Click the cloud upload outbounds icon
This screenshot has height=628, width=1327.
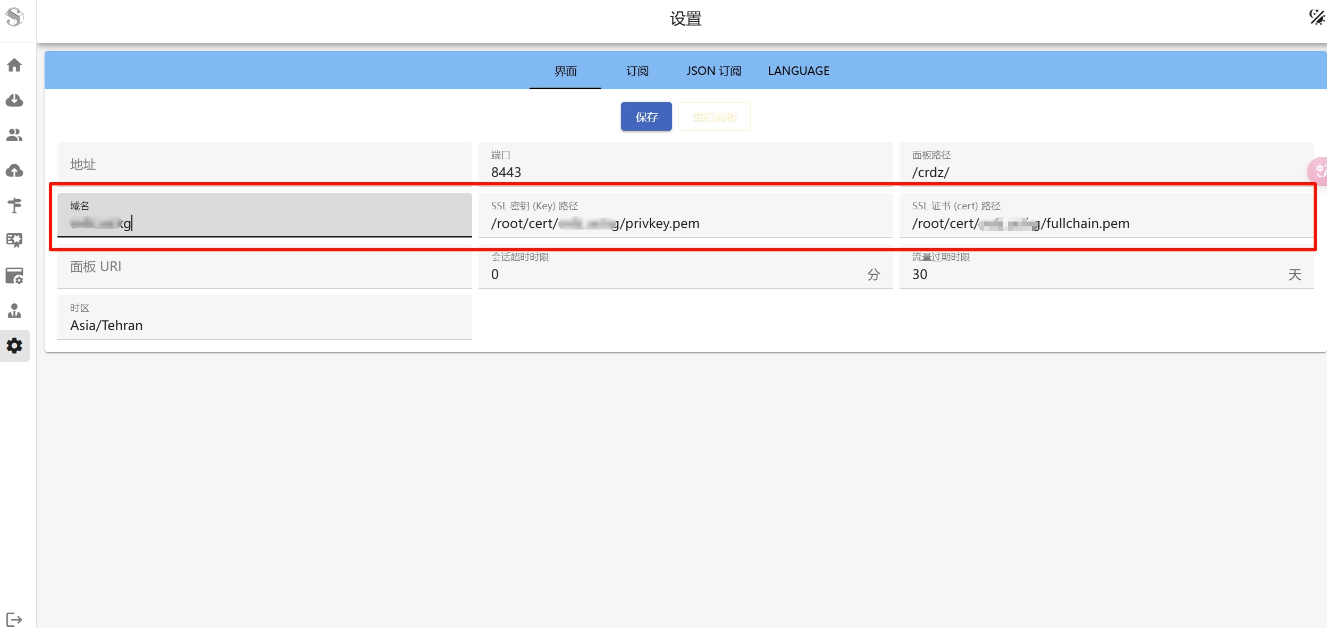pos(14,170)
